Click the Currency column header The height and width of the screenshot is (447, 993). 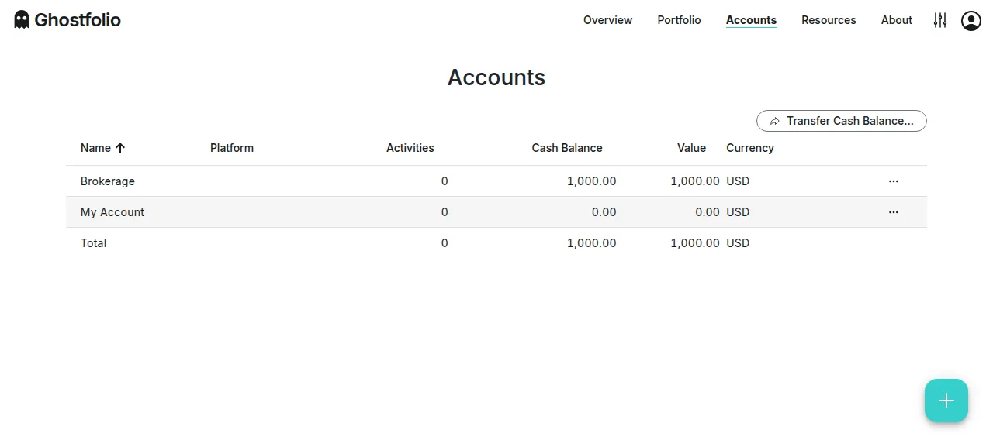pos(750,148)
